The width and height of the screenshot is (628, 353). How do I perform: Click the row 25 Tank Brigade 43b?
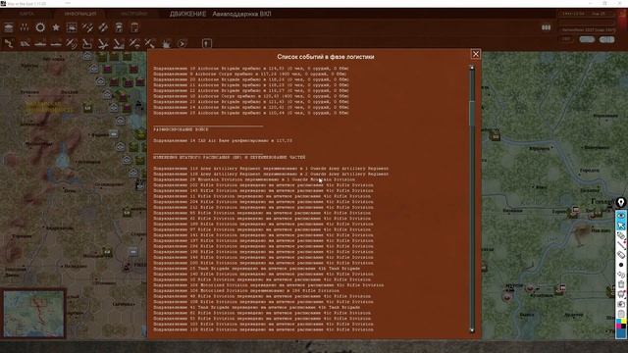click(x=256, y=269)
